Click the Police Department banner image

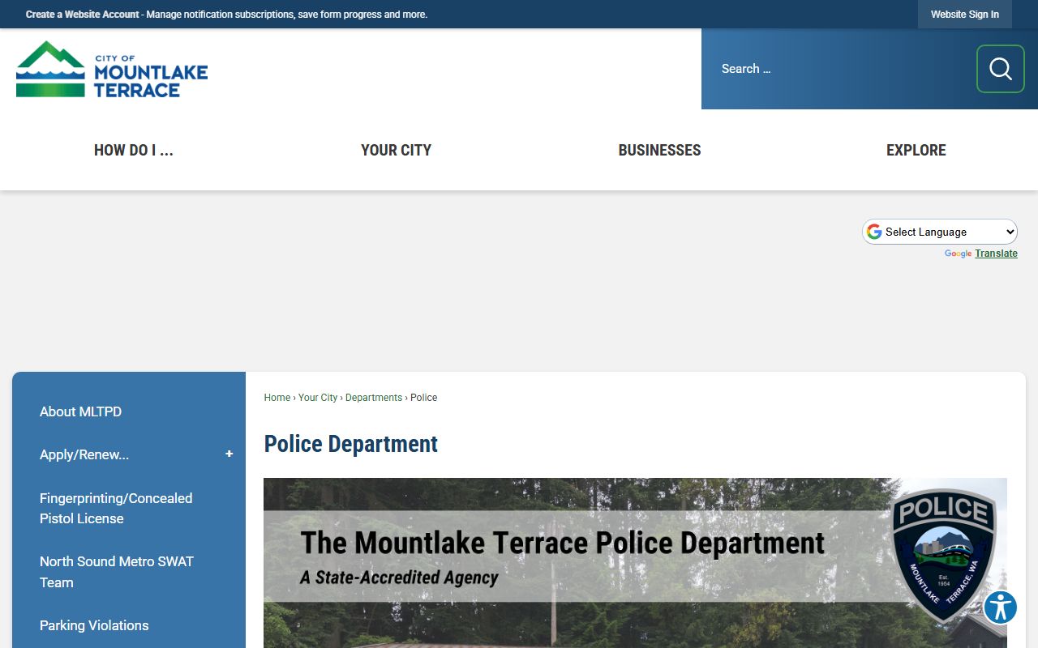point(635,563)
